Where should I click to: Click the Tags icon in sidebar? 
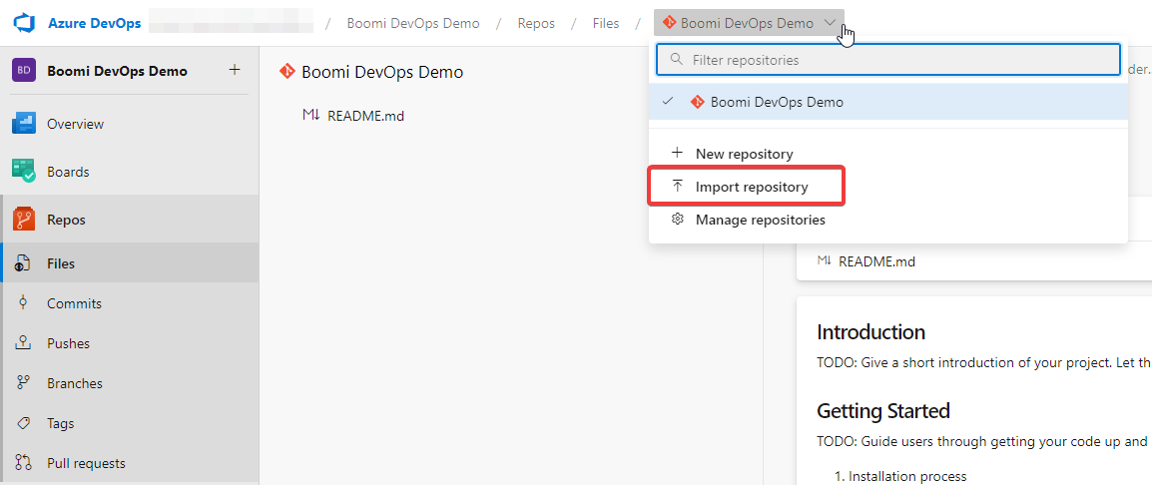tap(24, 422)
